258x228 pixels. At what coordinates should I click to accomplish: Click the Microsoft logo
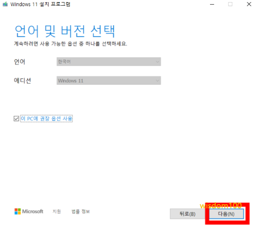pos(29,211)
